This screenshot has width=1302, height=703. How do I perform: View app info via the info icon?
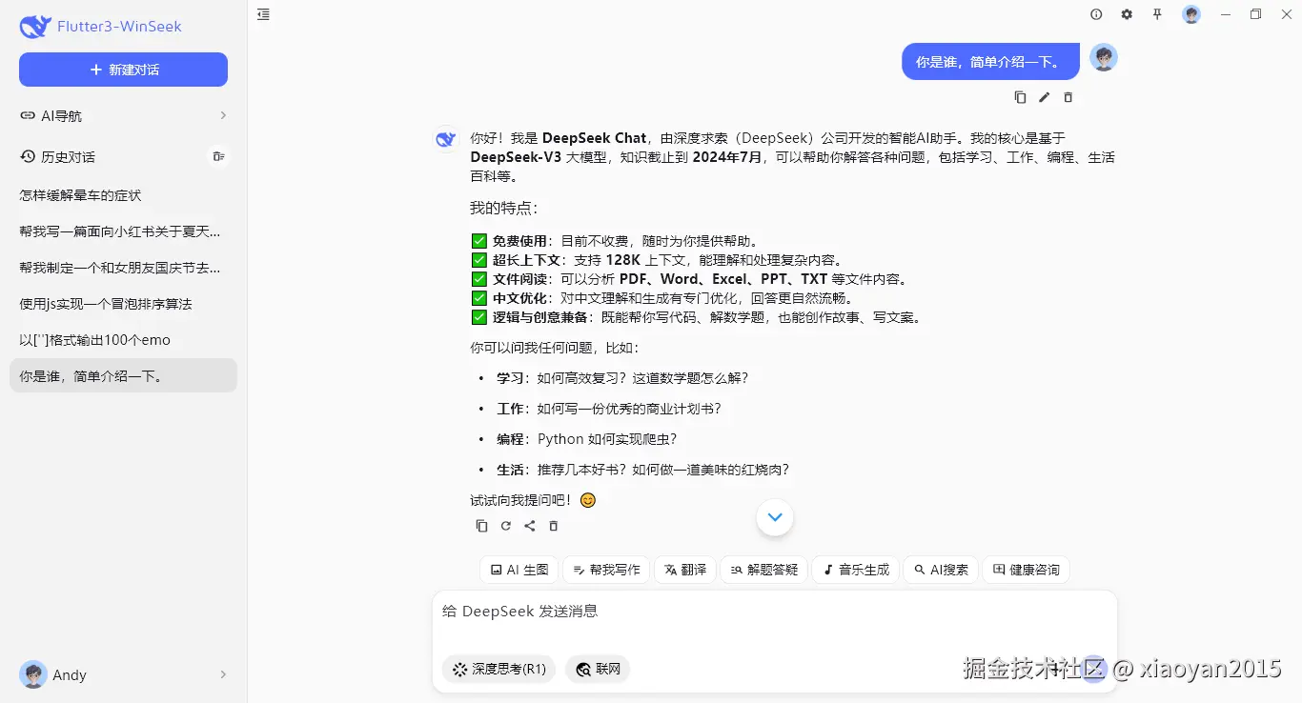coord(1096,14)
